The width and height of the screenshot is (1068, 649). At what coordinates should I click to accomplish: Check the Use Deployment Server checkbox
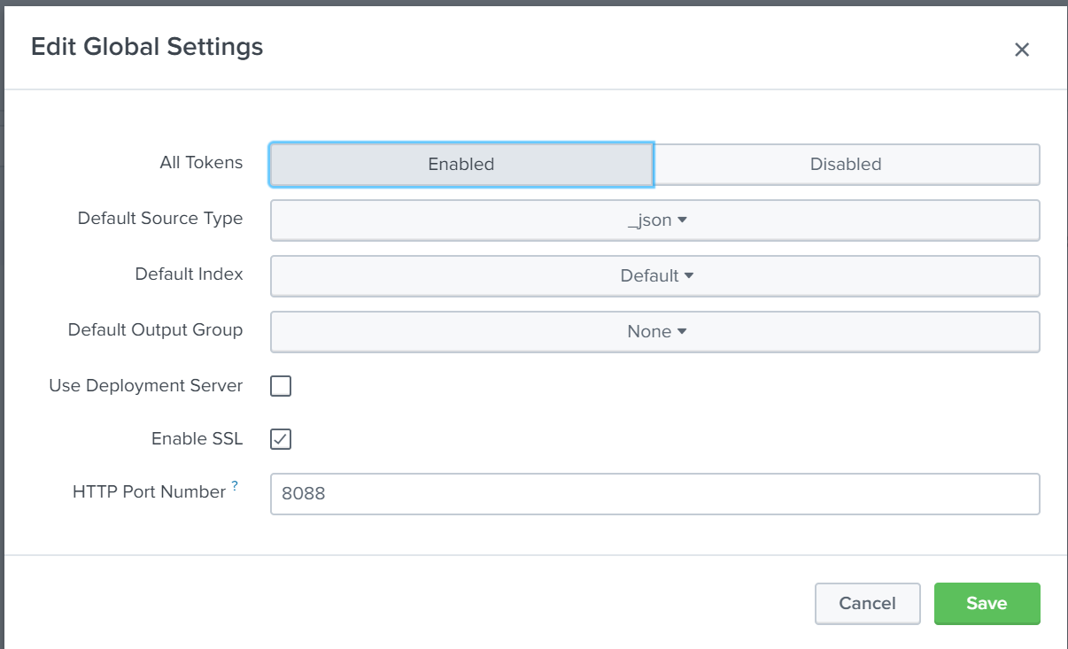(280, 385)
